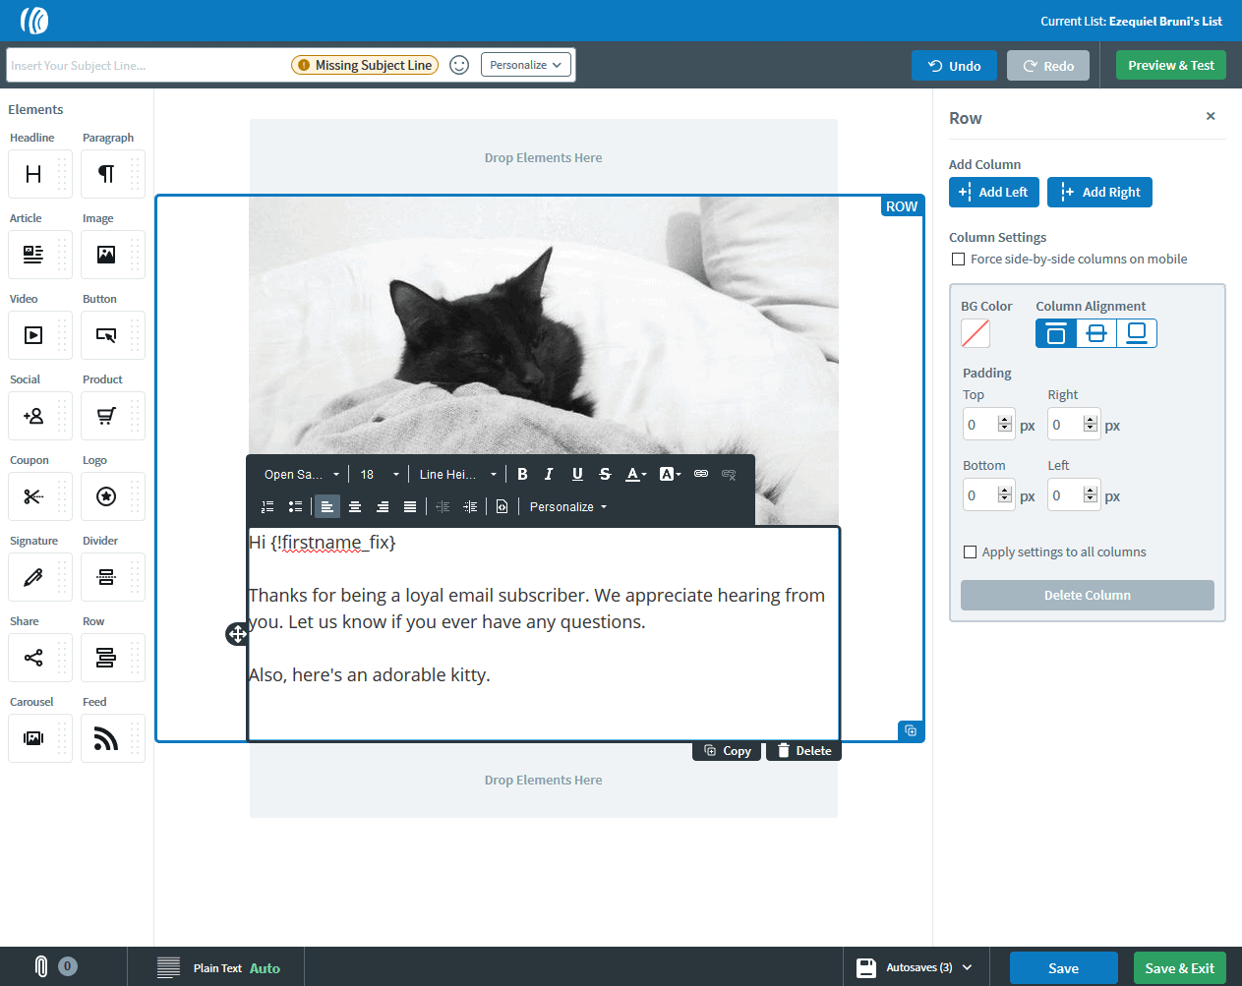Click the attachments paperclip in status bar
This screenshot has width=1242, height=986.
pyautogui.click(x=40, y=966)
